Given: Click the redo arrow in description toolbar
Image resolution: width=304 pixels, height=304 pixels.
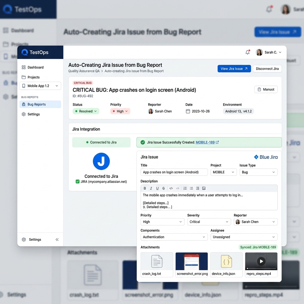Looking at the screenshot, I should 178,188.
